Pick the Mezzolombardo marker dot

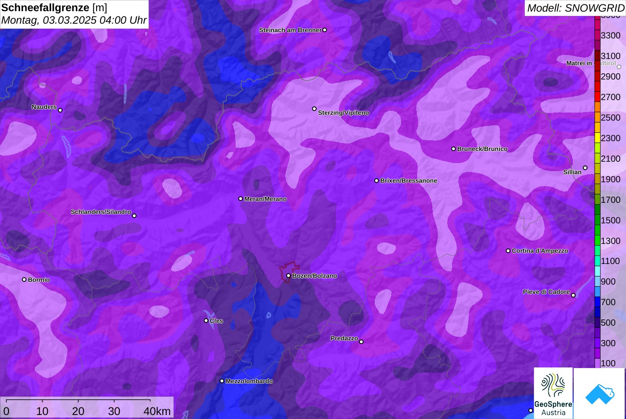pyautogui.click(x=222, y=381)
